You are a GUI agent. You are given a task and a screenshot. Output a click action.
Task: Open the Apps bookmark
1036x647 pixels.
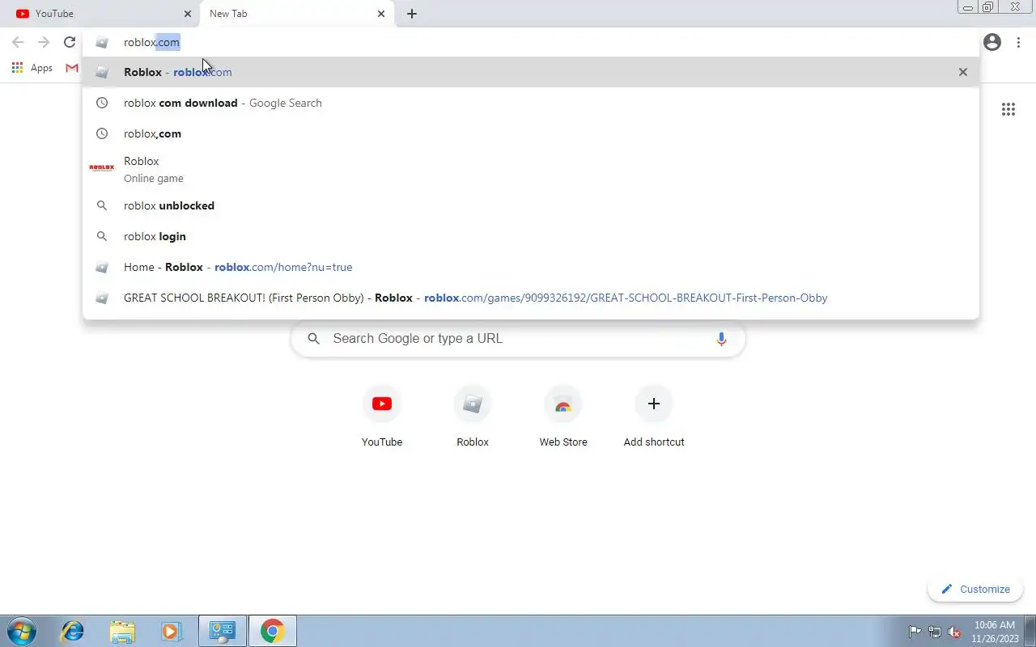32,68
